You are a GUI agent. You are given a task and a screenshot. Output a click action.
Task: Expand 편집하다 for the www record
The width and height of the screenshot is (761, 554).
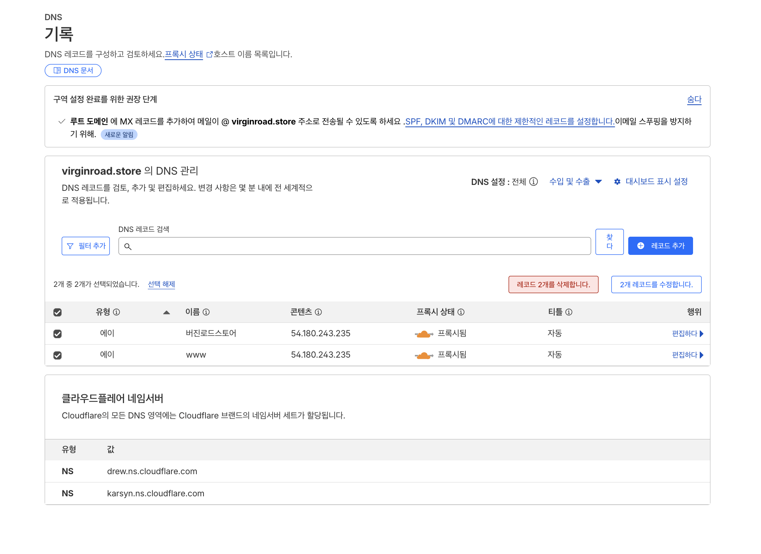[688, 355]
